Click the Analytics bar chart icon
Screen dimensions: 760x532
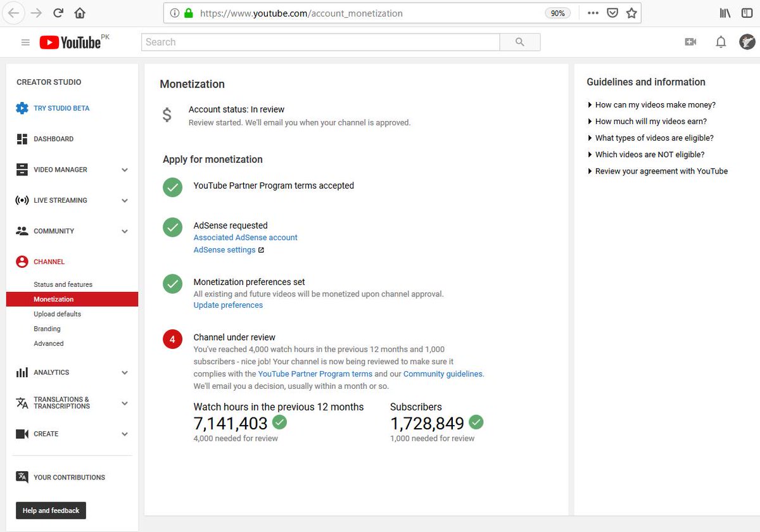coord(22,372)
